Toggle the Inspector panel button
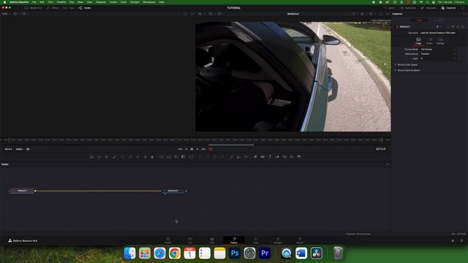 (448, 8)
